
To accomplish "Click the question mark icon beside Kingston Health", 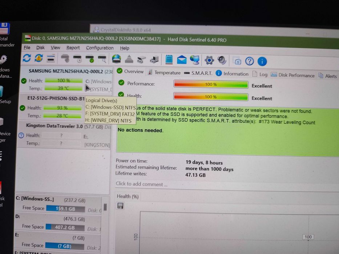I will point(21,135).
